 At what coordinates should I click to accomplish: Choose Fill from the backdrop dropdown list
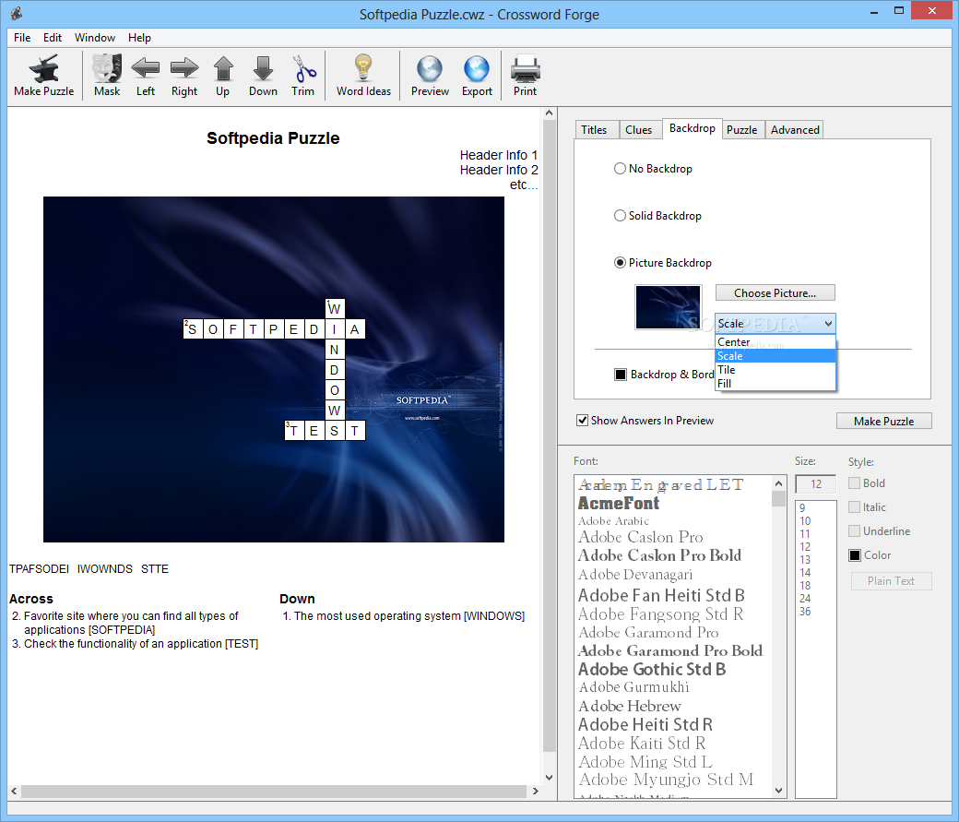(775, 383)
